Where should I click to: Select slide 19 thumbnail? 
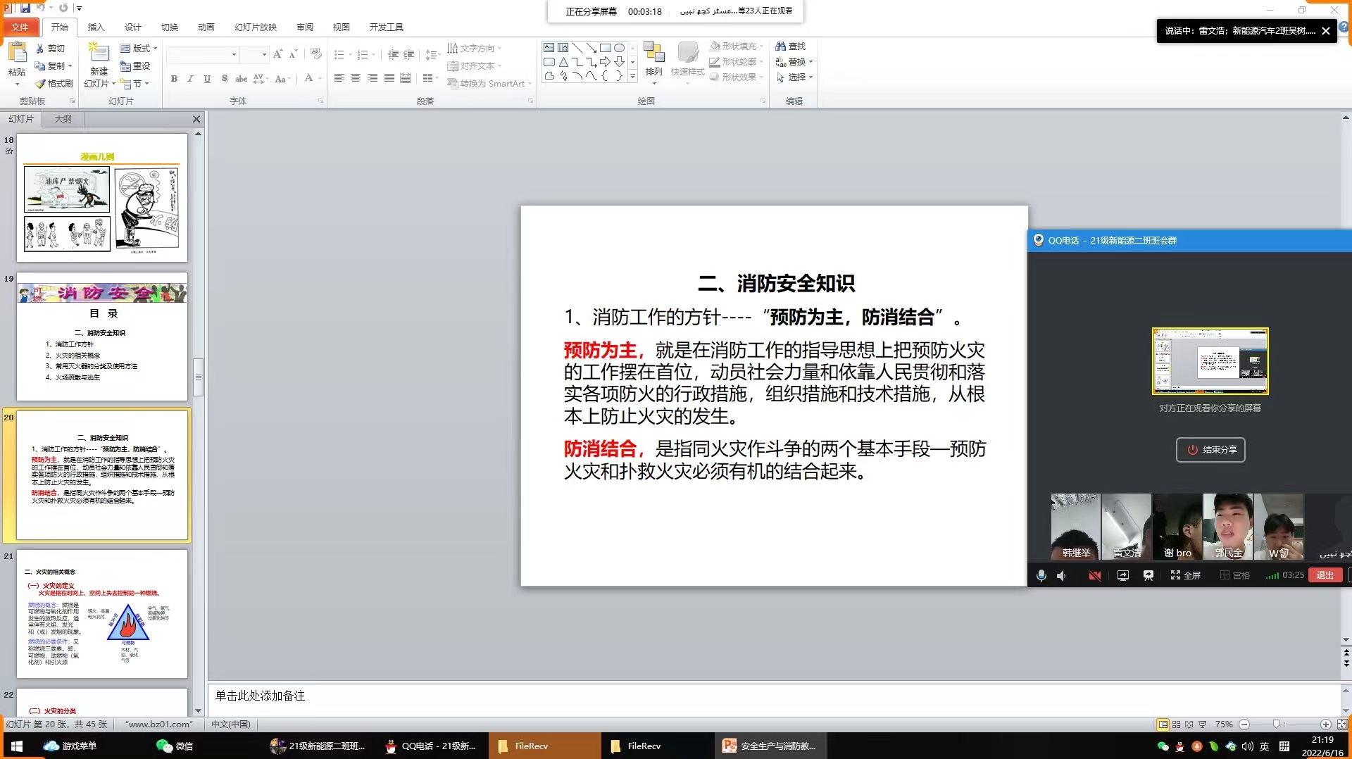pos(102,337)
